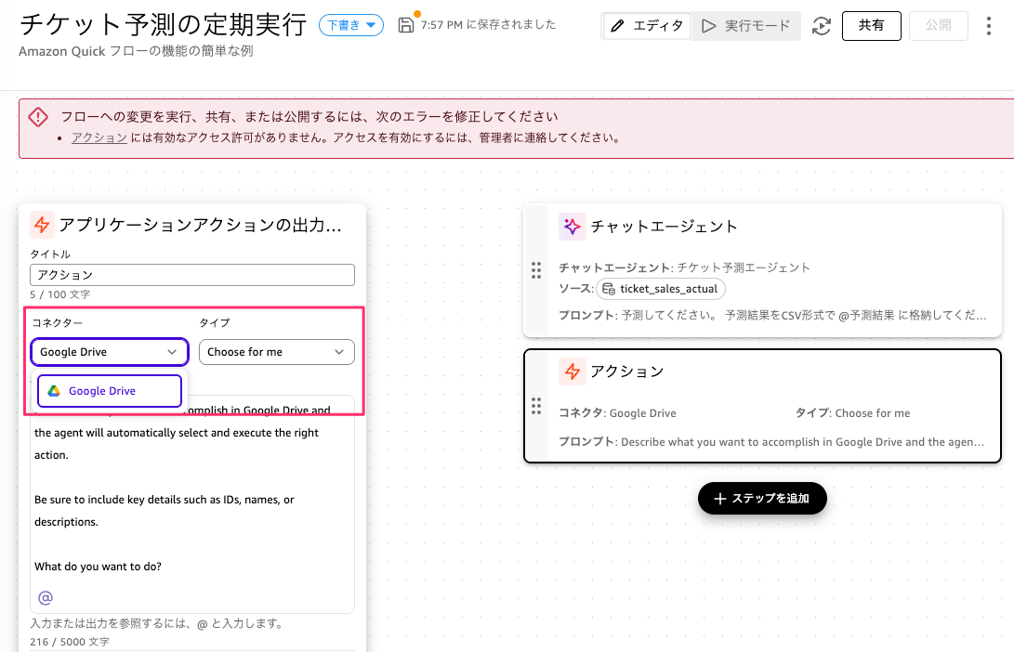This screenshot has height=652, width=1014.
Task: Click the lightning icon on アクション card
Action: click(572, 372)
